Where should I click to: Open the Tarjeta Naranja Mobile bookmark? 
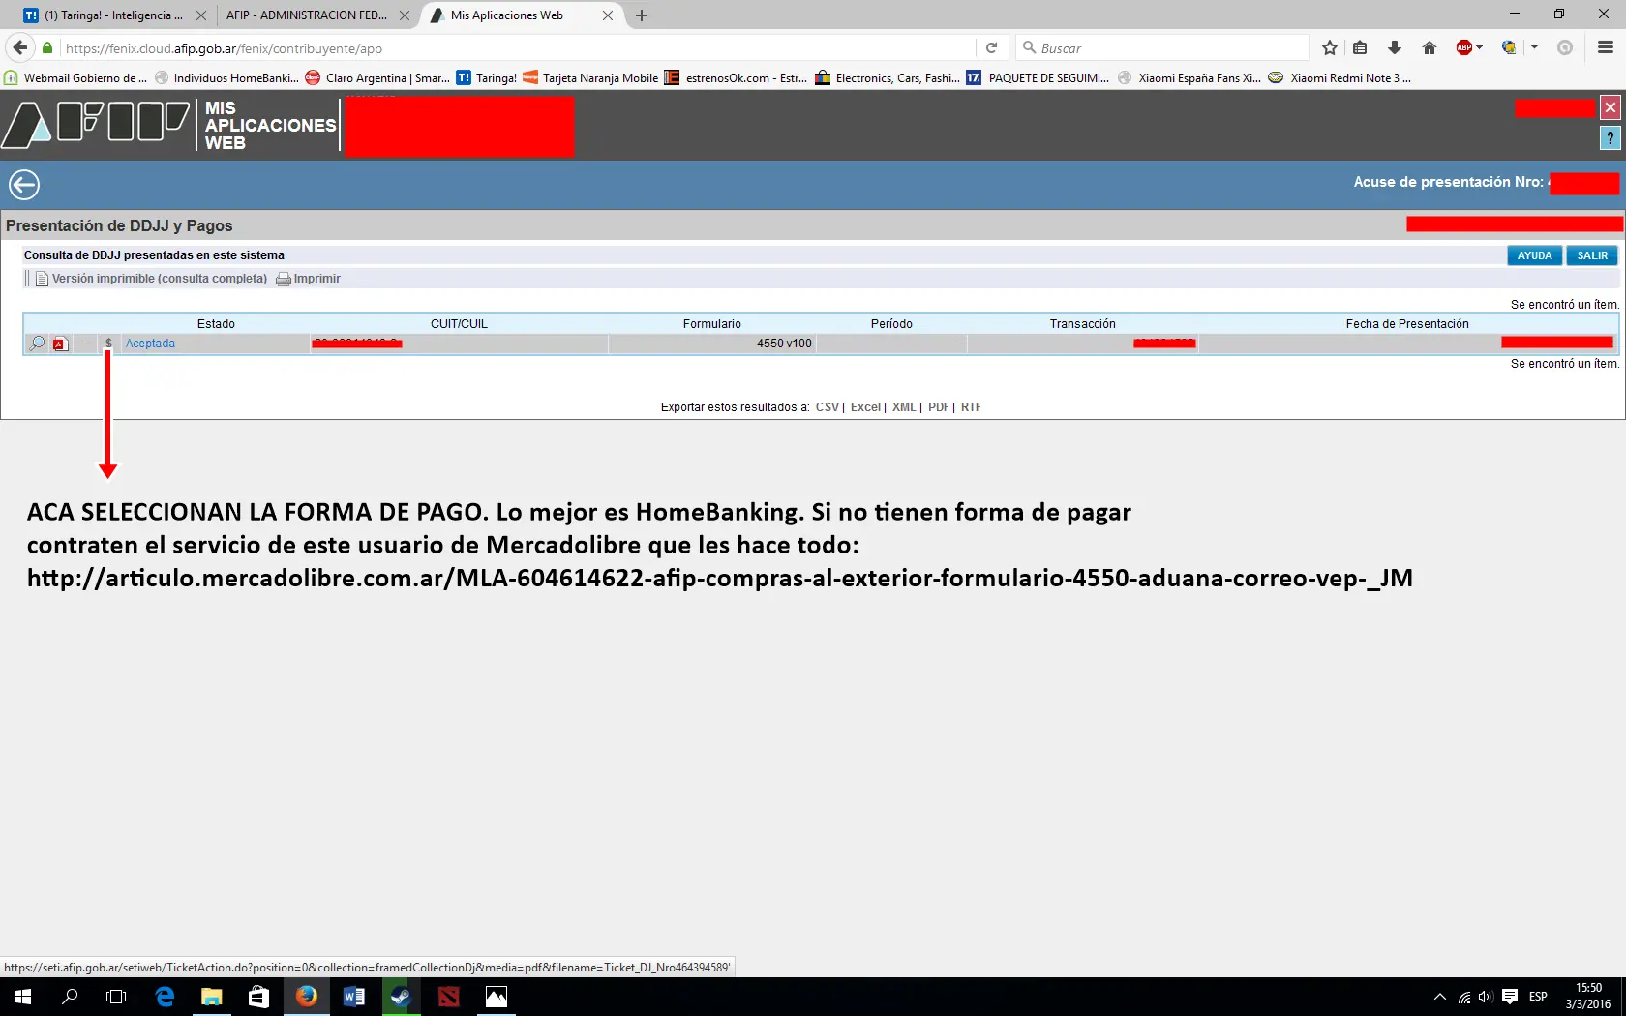pos(590,78)
